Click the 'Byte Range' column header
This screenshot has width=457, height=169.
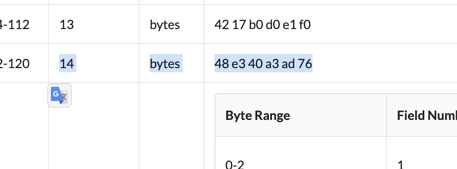(258, 115)
